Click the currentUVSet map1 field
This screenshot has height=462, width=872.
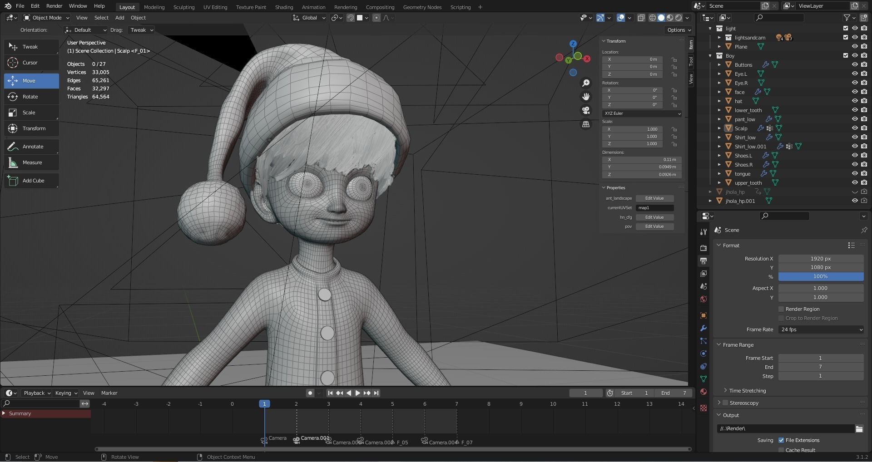(x=654, y=208)
